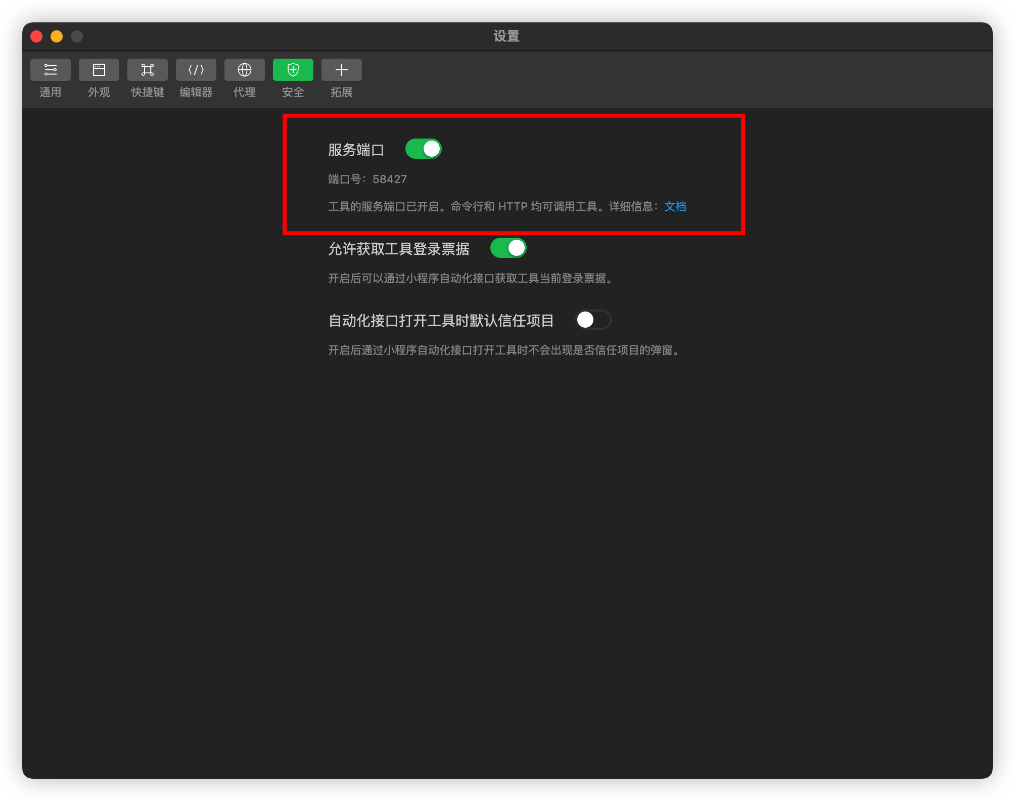
Task: Open the 拓展 plus icon
Action: click(342, 70)
